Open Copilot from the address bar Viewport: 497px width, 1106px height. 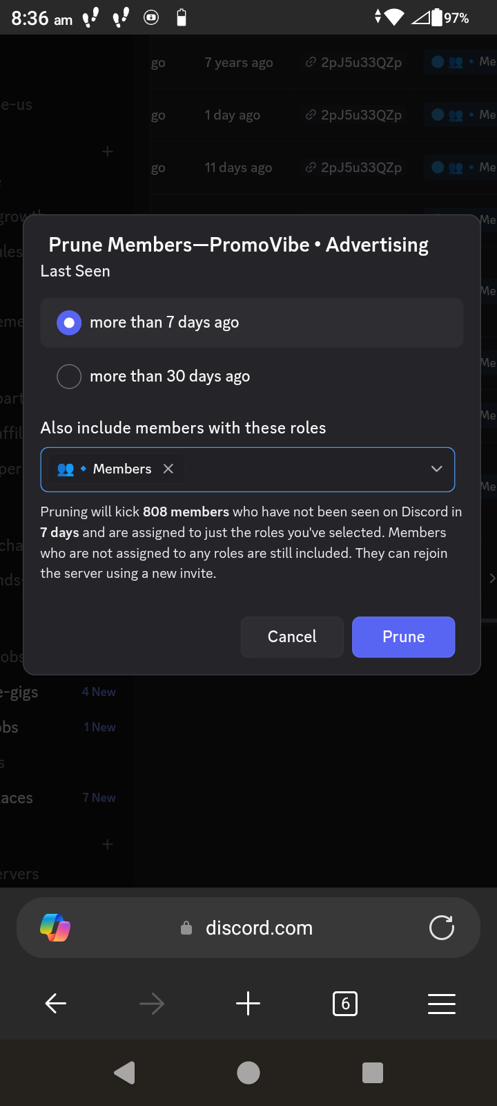pos(55,928)
